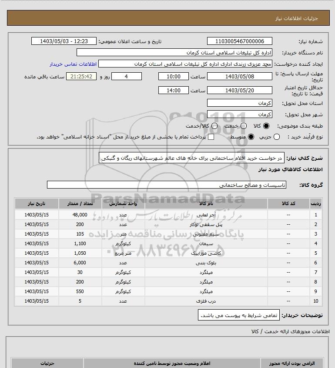Select the آجر لعابی item name
The height and width of the screenshot is (368, 335).
(206, 215)
